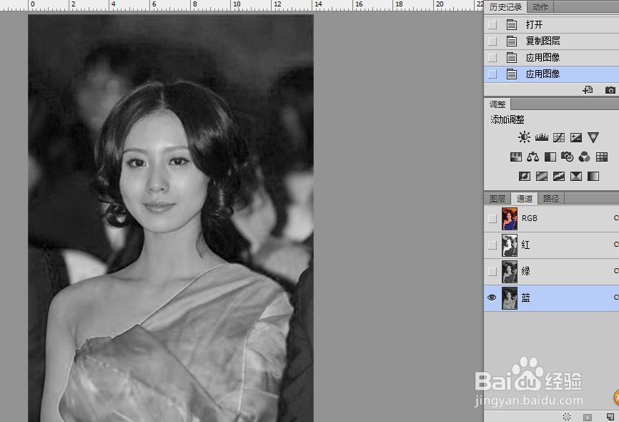Add a Hue/Saturation adjustment
619x422 pixels.
[515, 157]
